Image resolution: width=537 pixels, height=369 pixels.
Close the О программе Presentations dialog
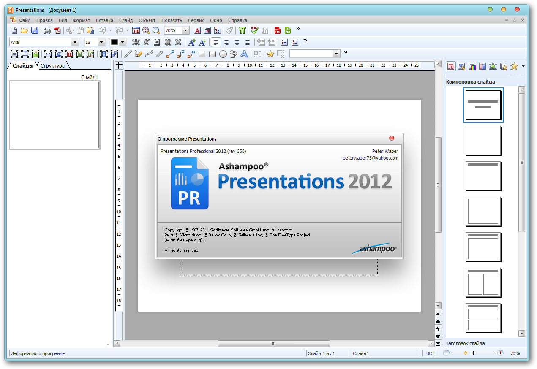point(391,138)
